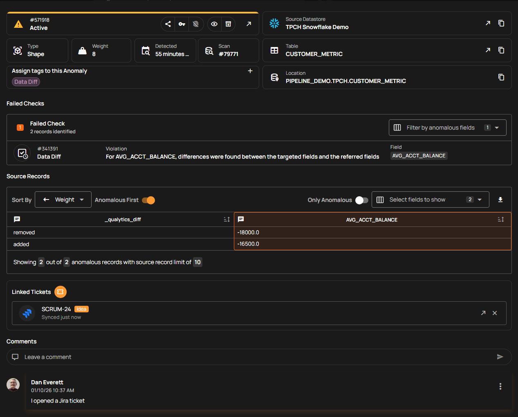Image resolution: width=518 pixels, height=417 pixels.
Task: Click the archive icon beside the eye icon
Action: tap(228, 24)
